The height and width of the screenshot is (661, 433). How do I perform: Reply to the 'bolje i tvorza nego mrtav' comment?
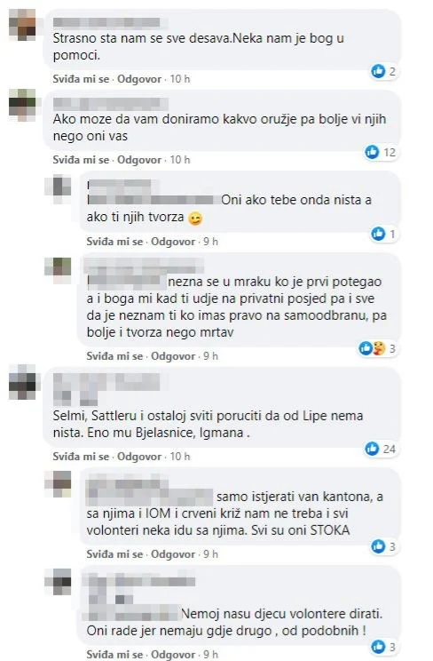click(x=173, y=356)
